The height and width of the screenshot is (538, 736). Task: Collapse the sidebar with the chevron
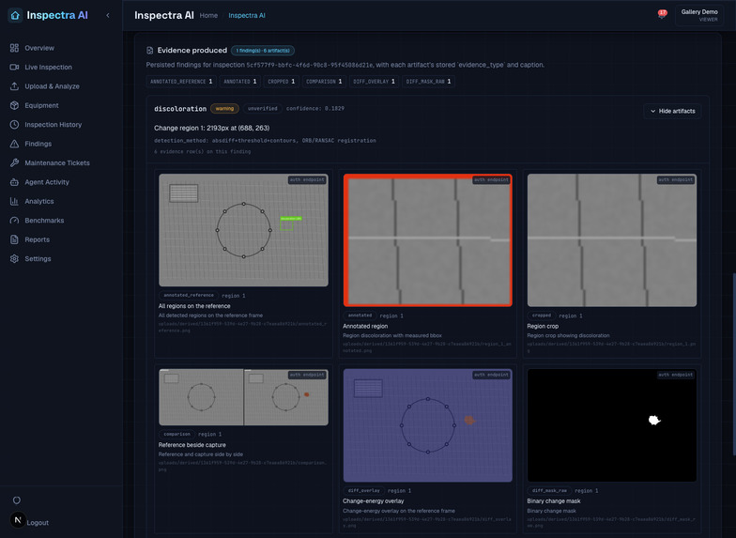point(108,15)
